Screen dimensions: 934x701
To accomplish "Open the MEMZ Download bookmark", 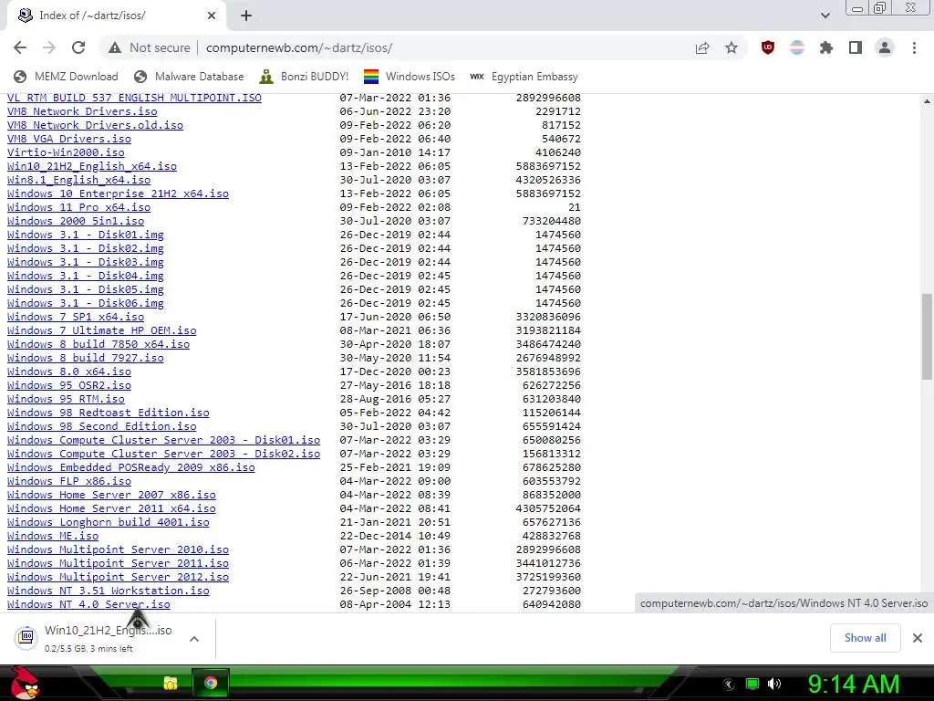I will (66, 77).
